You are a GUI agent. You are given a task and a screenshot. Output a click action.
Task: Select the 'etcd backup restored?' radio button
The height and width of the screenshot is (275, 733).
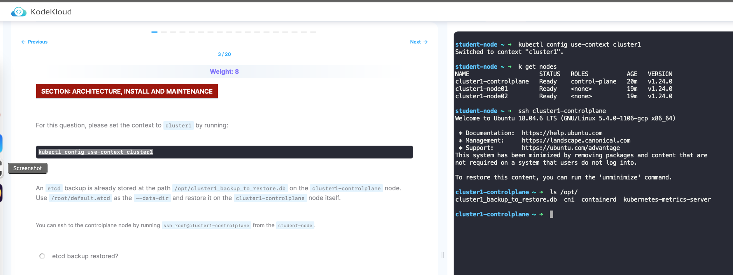(x=42, y=256)
